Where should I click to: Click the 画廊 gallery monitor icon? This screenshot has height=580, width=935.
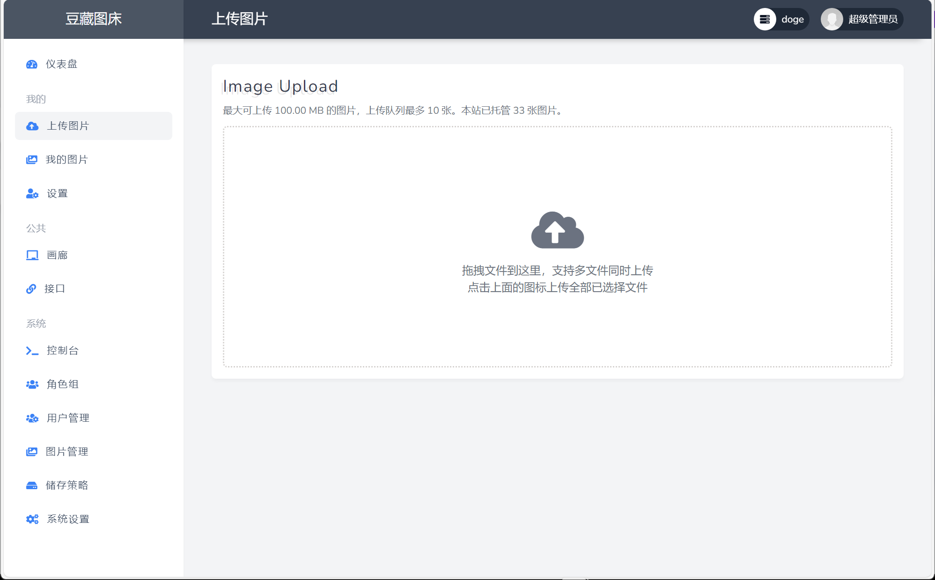pos(31,255)
